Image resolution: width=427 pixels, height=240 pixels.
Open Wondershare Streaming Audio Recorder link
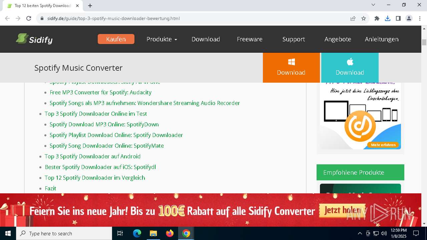point(145,103)
